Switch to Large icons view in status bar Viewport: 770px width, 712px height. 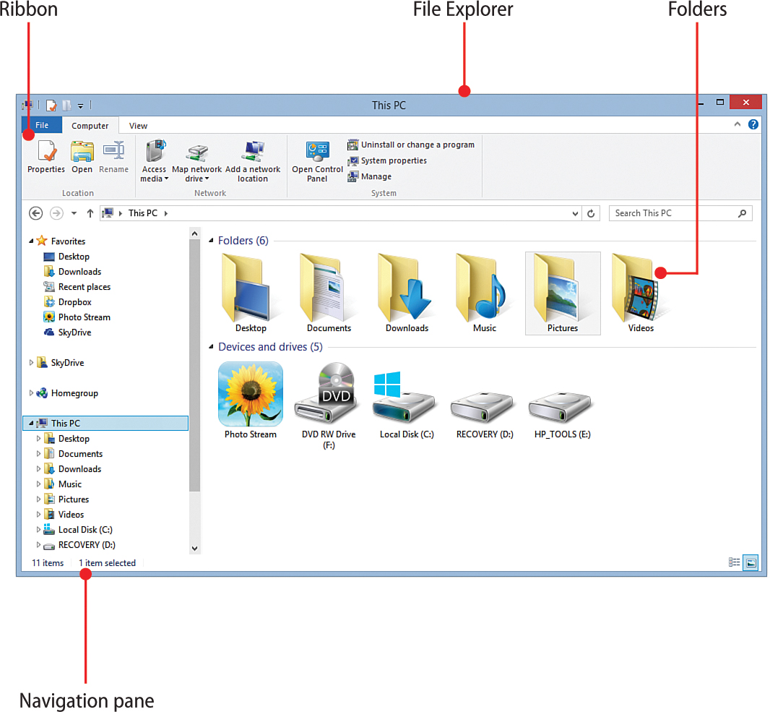click(x=750, y=562)
